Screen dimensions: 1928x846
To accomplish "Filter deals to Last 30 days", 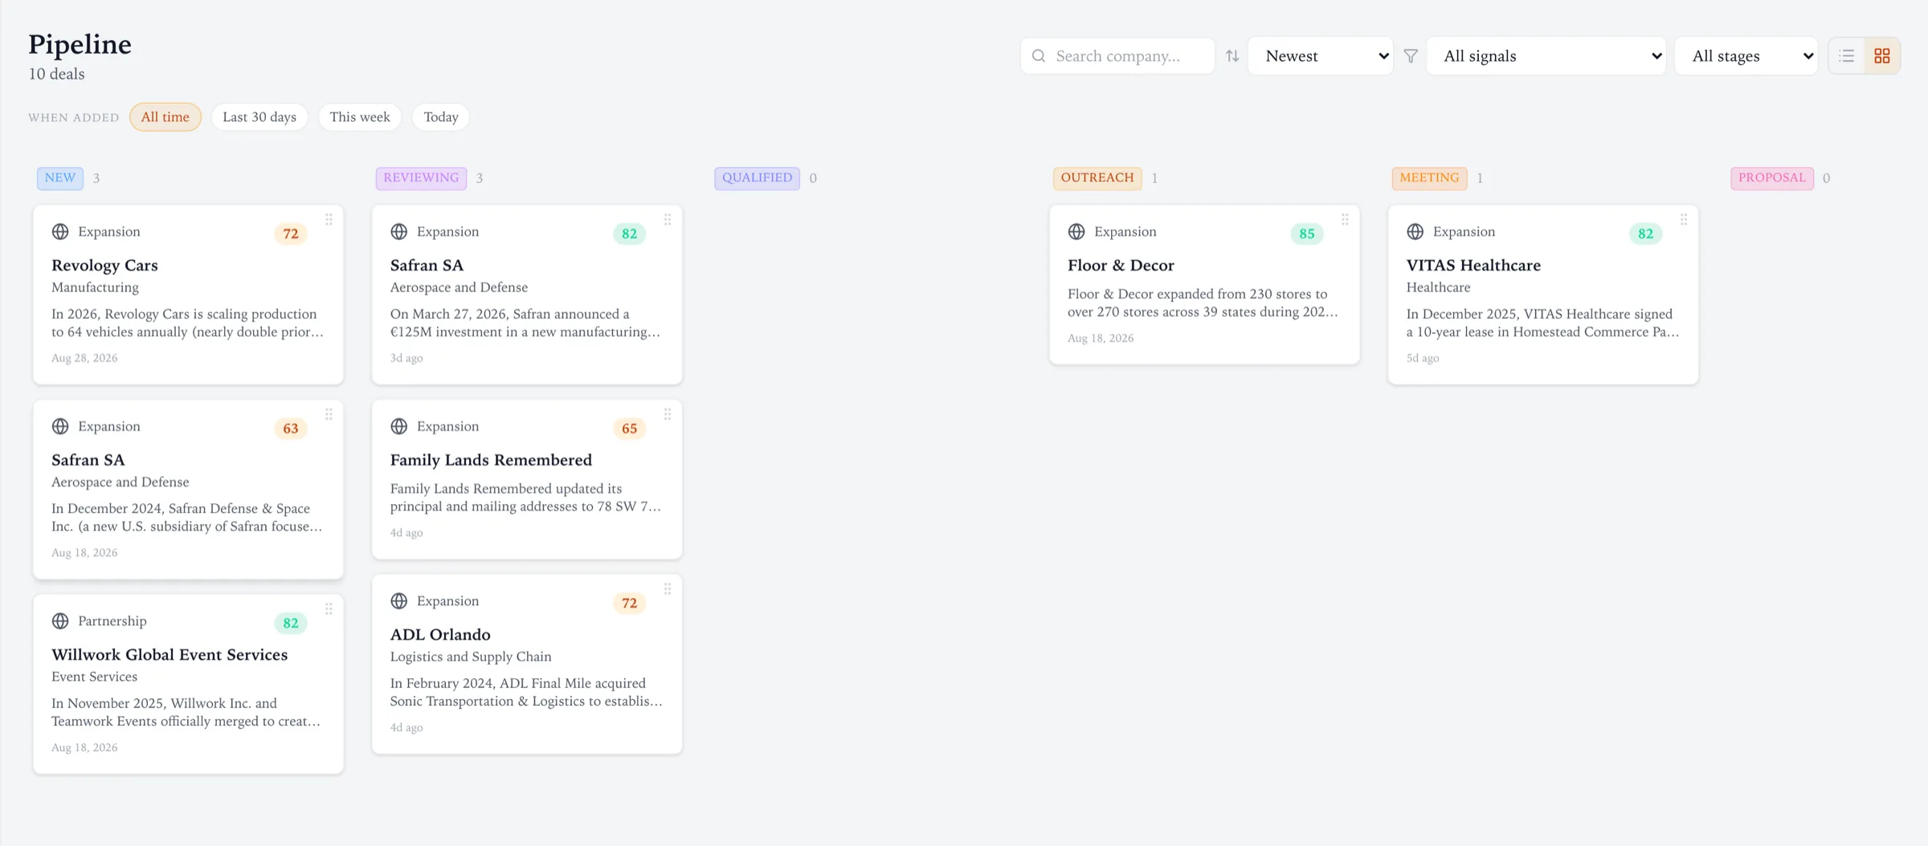I will 259,117.
